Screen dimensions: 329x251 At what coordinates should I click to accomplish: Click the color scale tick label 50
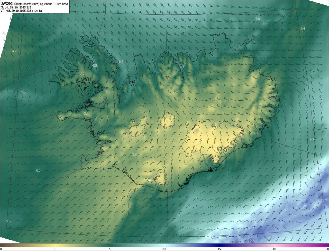[327, 249]
